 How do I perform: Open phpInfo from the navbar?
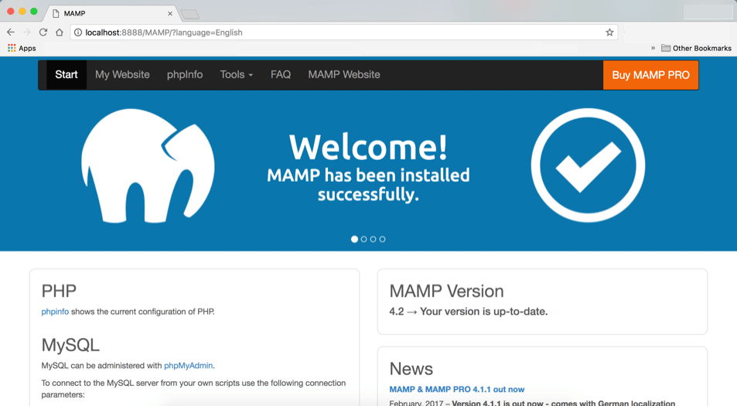coord(185,75)
